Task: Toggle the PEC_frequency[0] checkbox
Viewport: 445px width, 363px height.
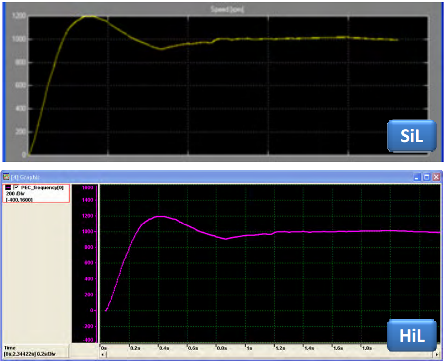Action: 16,187
